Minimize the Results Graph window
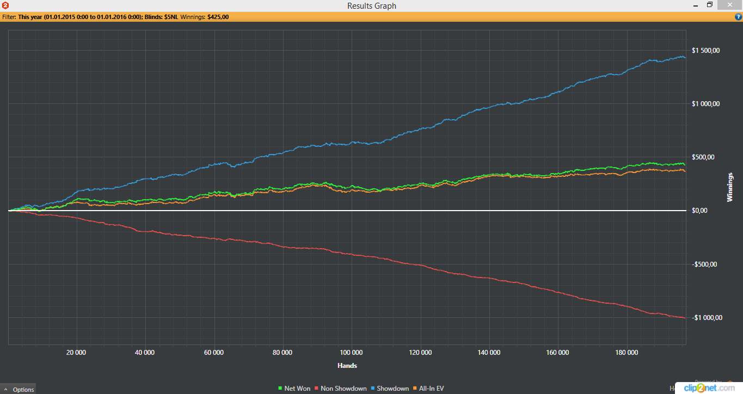This screenshot has width=743, height=394. coord(695,5)
